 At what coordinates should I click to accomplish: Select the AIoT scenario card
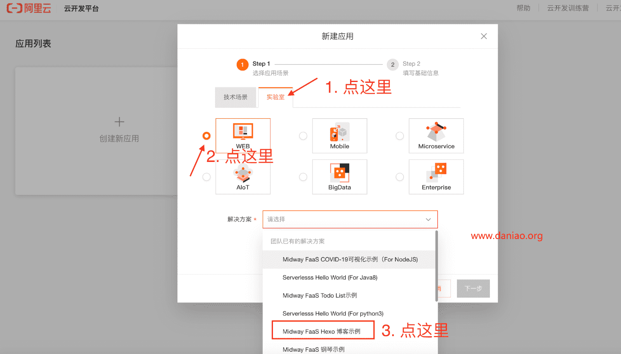click(243, 177)
